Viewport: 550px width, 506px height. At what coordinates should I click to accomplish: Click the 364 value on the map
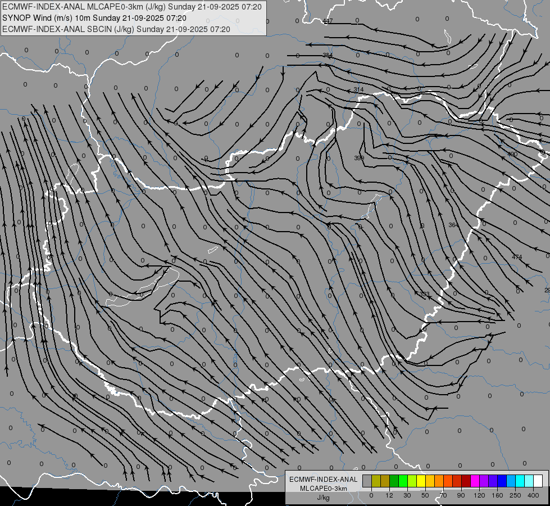pyautogui.click(x=453, y=225)
